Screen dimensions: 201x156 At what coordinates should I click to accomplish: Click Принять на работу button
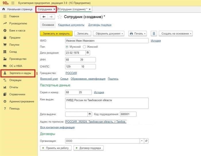pos(56,148)
